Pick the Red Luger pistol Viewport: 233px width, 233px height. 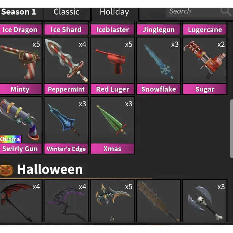(112, 66)
